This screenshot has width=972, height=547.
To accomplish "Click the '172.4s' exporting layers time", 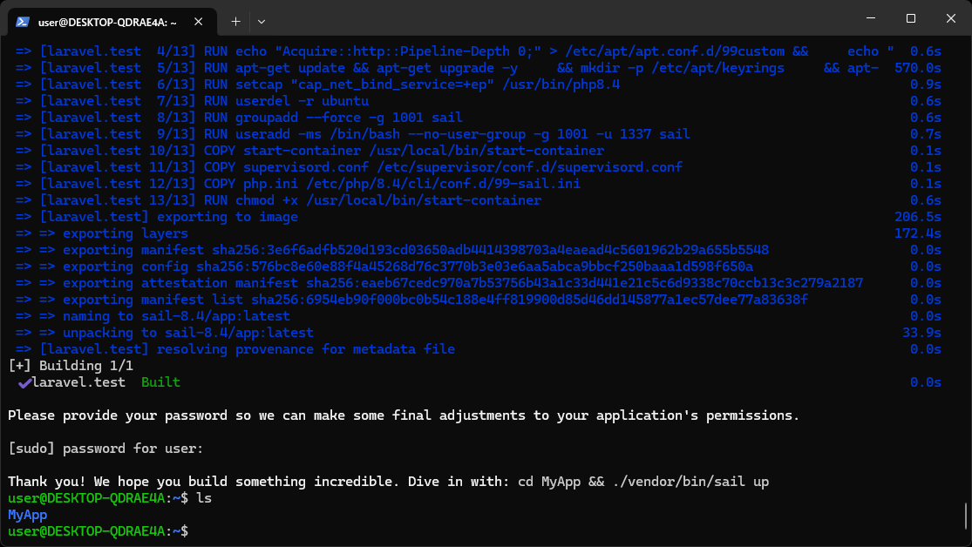I will pyautogui.click(x=917, y=233).
